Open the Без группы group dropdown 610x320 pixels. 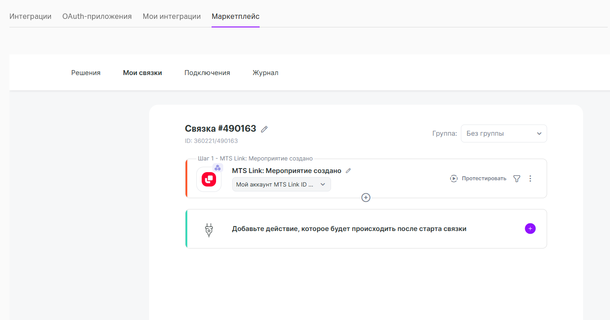tap(504, 133)
